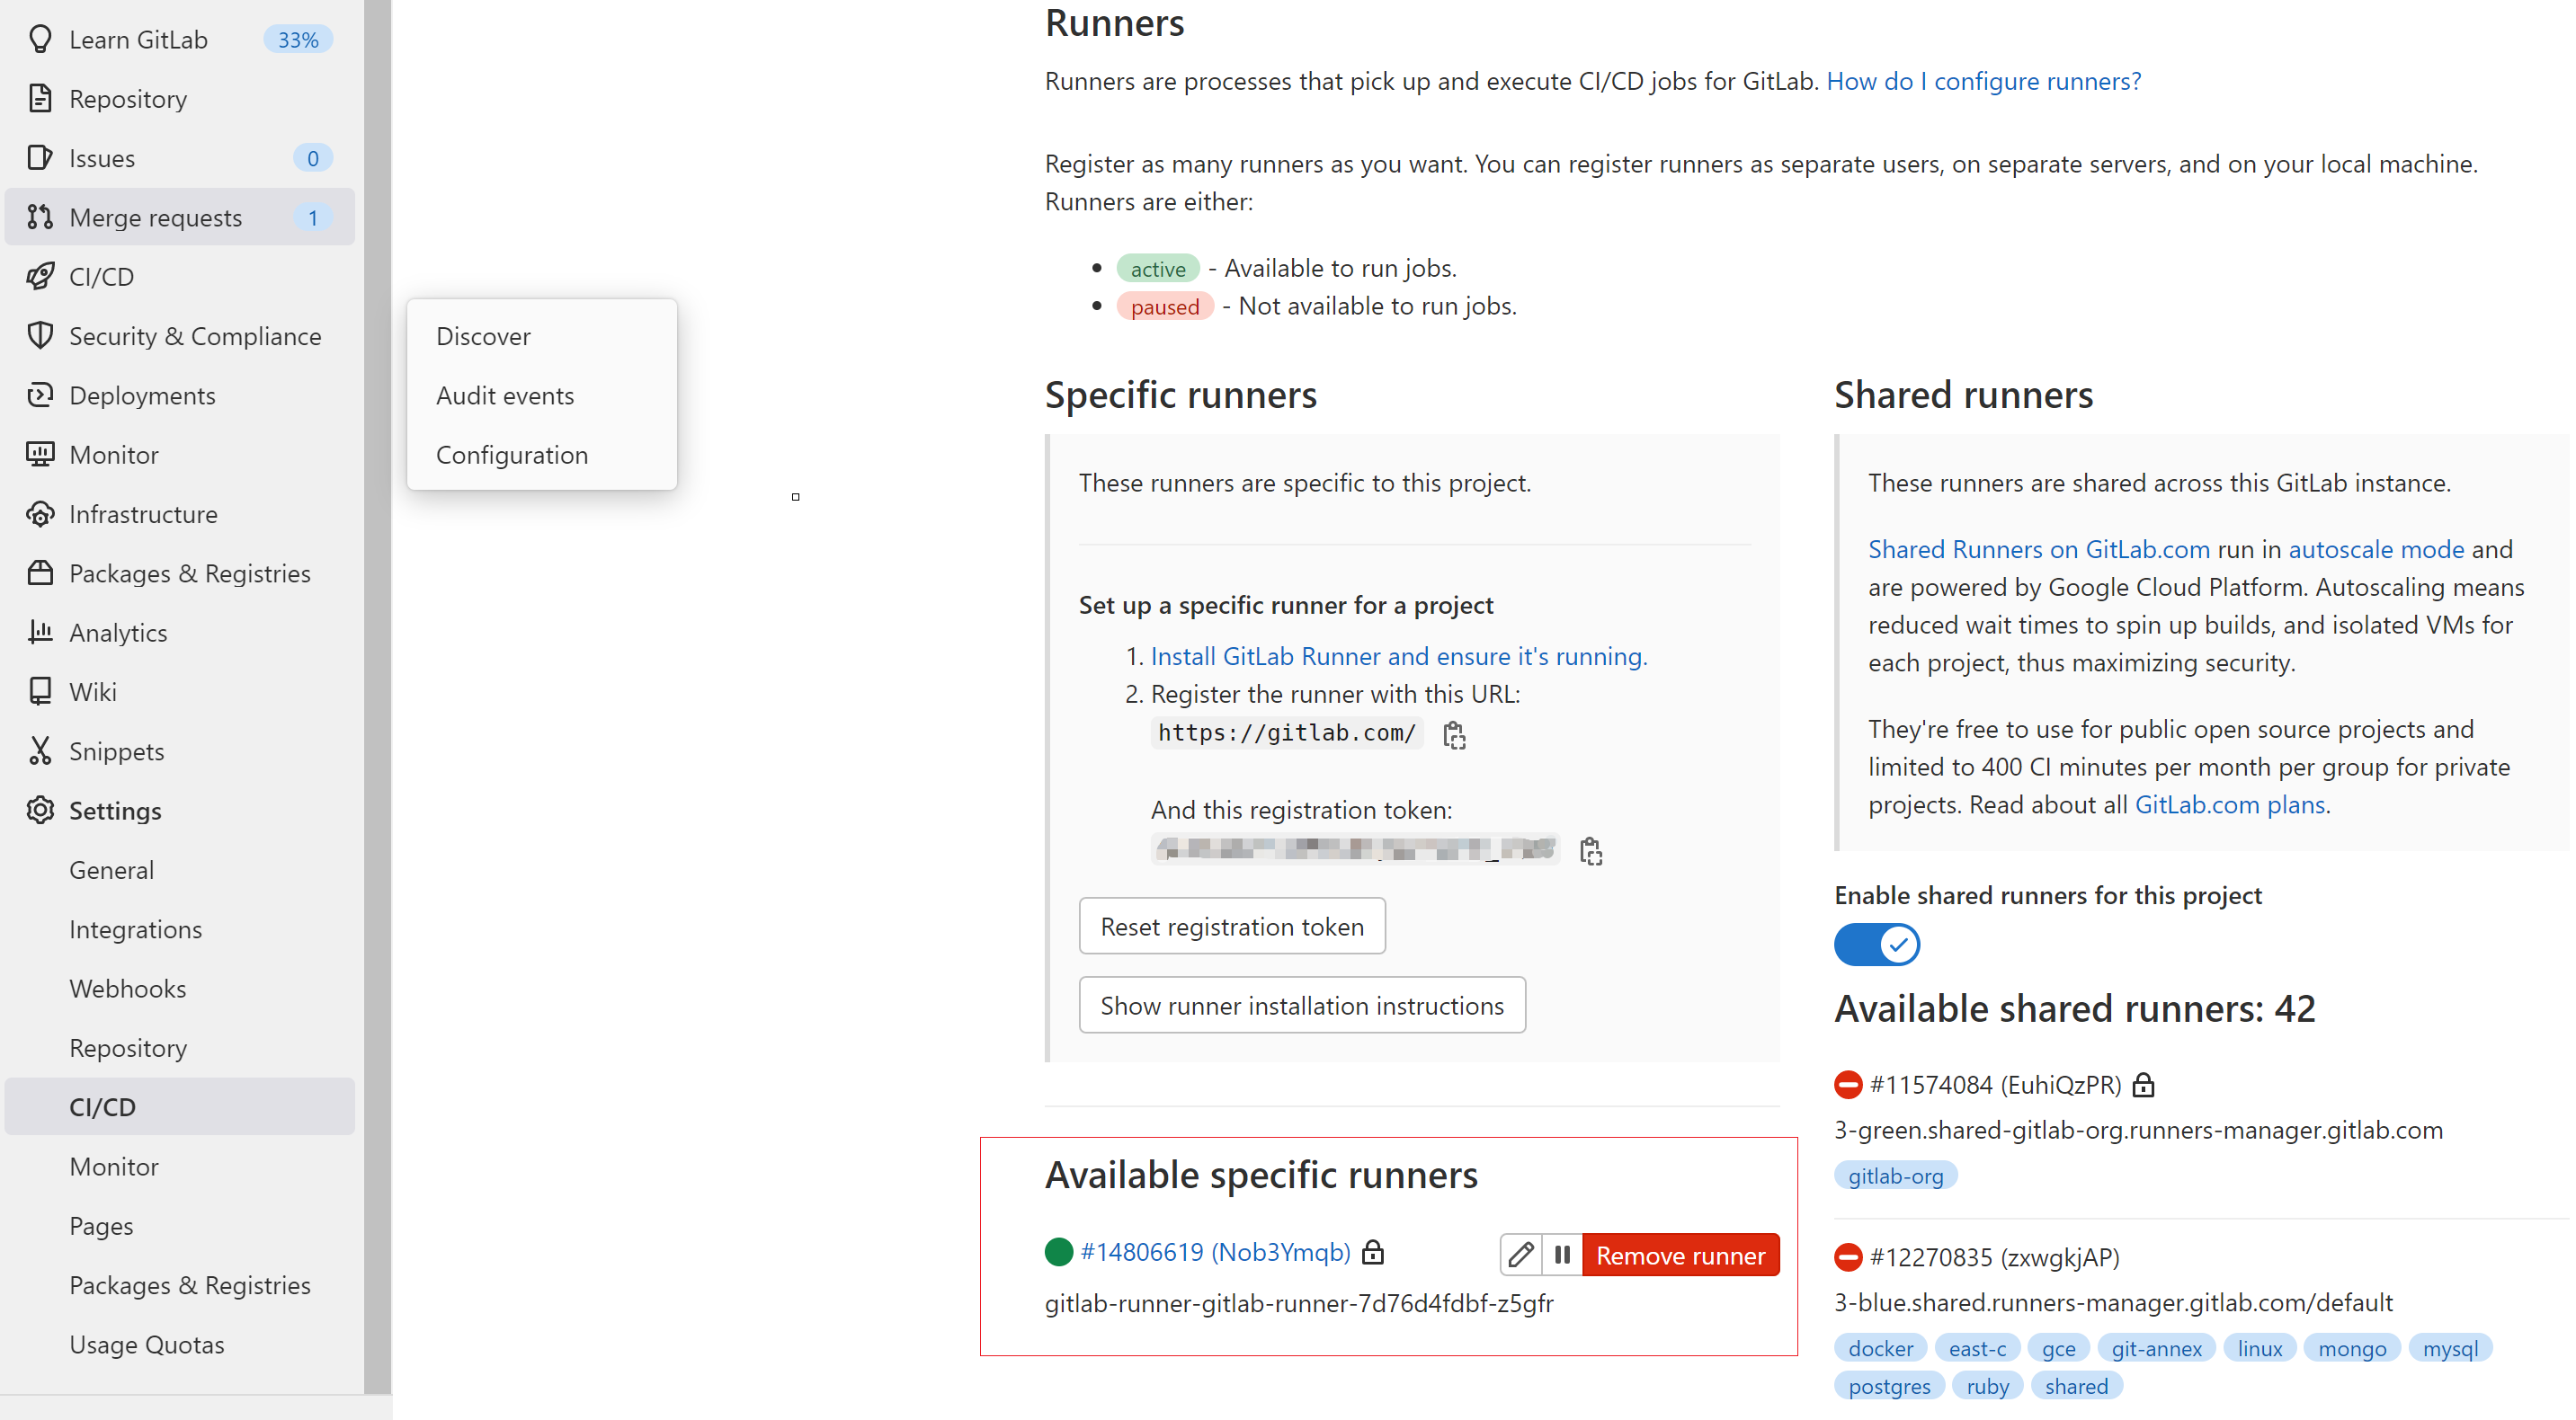Click the docker runner tag
This screenshot has height=1420, width=2576.
point(1880,1348)
